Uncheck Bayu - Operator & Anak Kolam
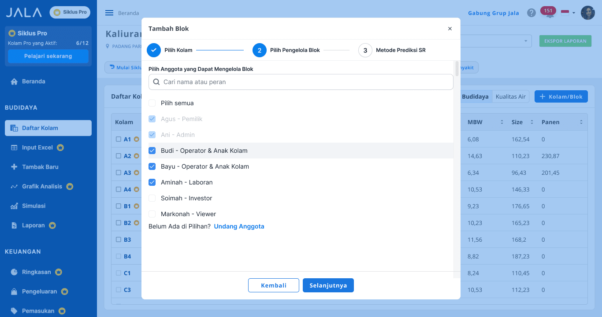 coord(152,166)
